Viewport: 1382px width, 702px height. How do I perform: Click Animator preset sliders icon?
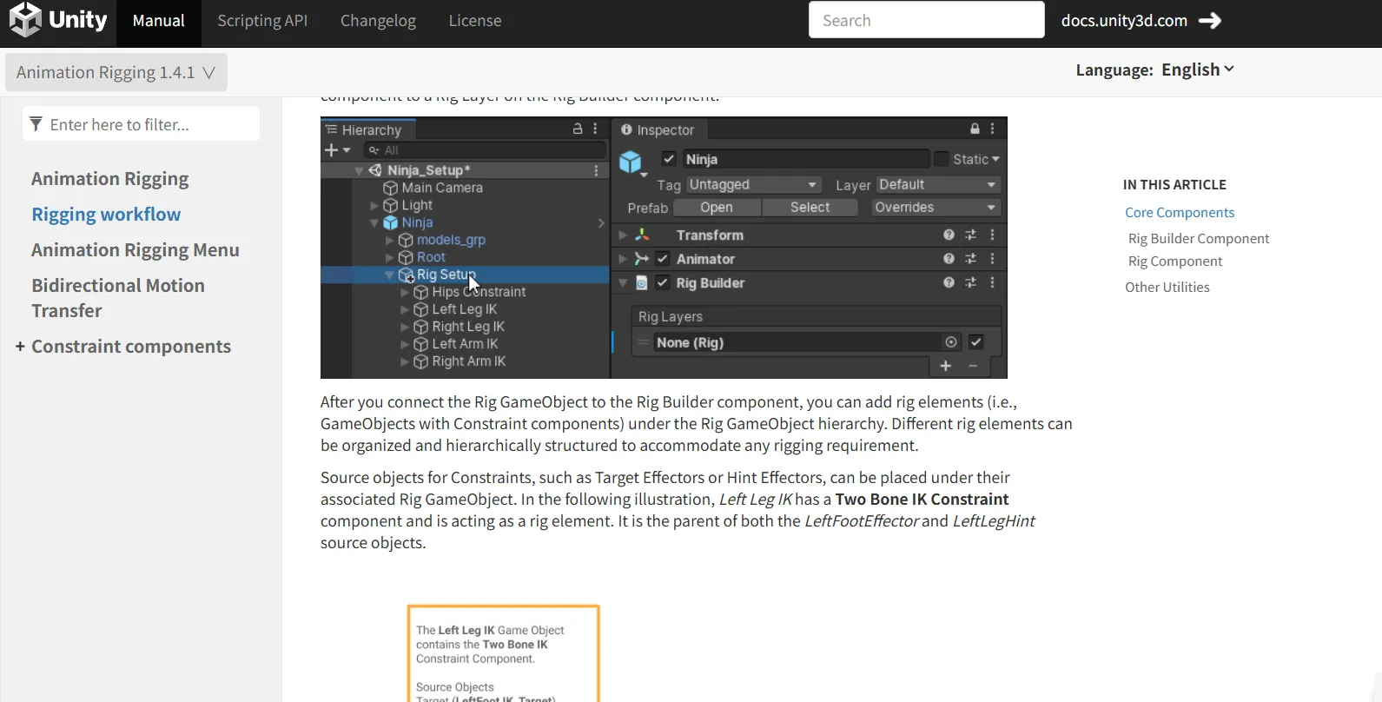(970, 259)
